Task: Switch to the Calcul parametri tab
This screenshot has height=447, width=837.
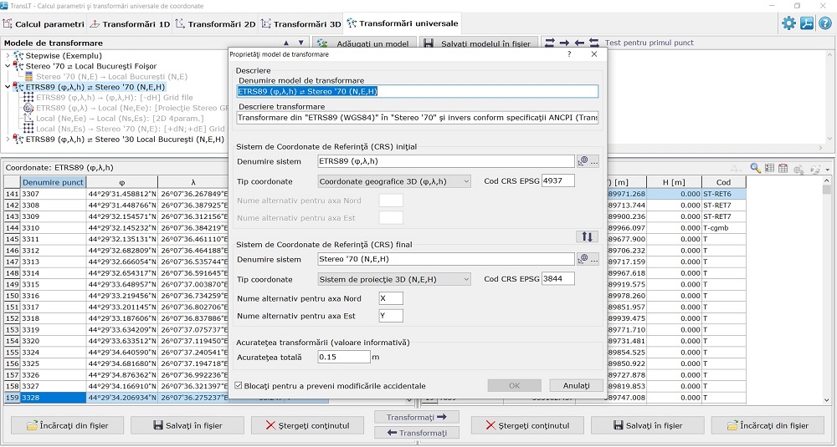Action: coord(44,24)
